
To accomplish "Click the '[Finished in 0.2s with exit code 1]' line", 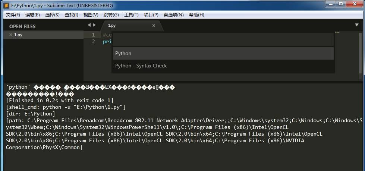I will (60, 101).
